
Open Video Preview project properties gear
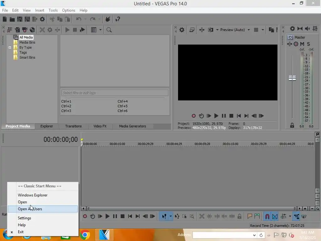182,30
